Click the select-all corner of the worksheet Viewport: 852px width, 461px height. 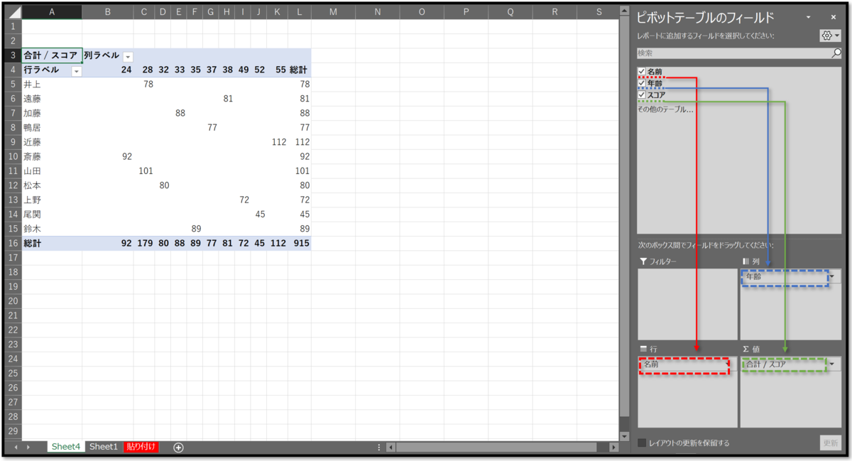point(13,12)
